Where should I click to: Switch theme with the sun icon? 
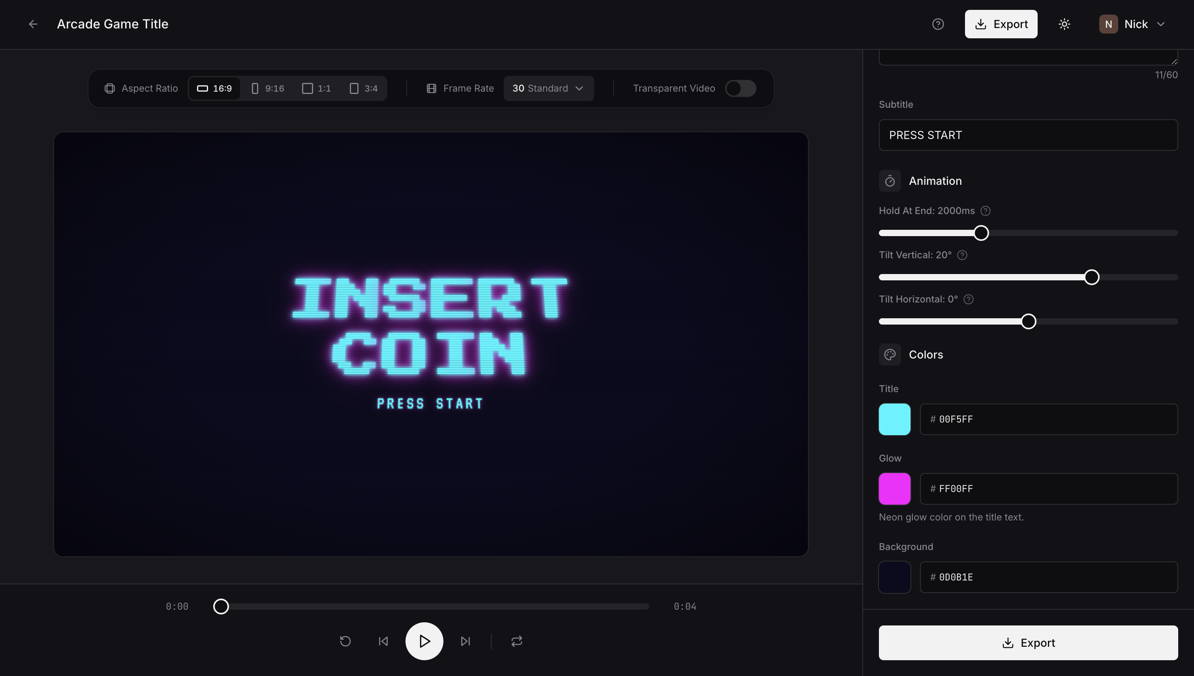(1064, 24)
